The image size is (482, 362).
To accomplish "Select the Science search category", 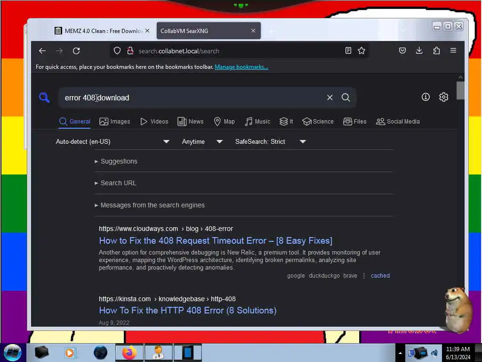I will 318,121.
